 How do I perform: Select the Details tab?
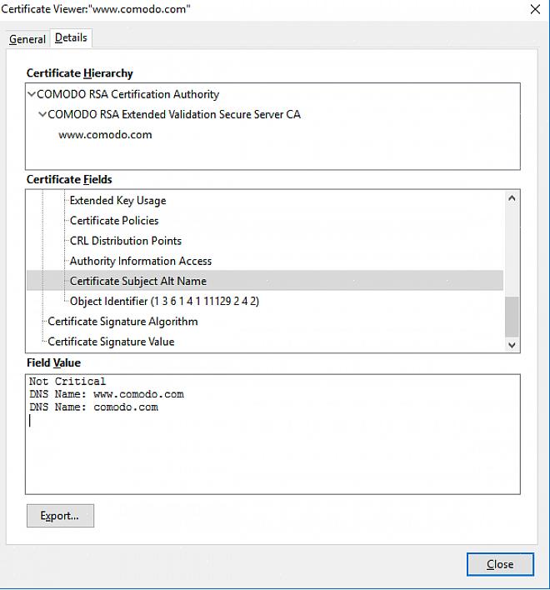coord(71,38)
